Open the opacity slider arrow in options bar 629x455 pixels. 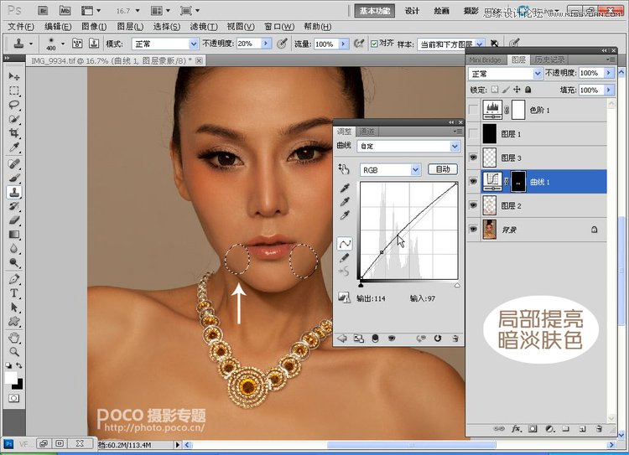click(x=266, y=44)
